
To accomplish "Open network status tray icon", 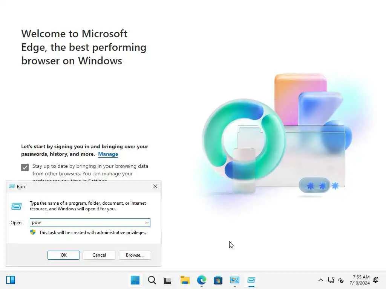I will [331, 280].
